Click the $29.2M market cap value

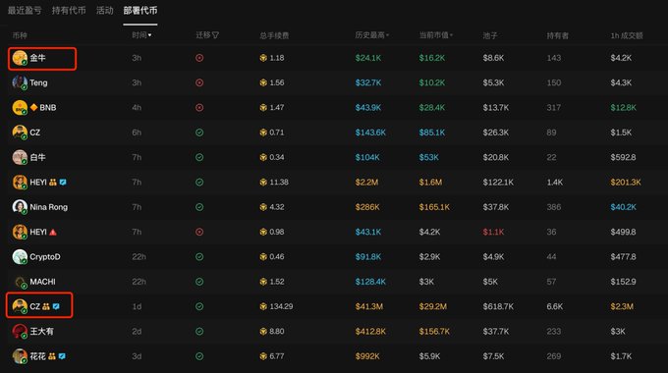point(433,306)
